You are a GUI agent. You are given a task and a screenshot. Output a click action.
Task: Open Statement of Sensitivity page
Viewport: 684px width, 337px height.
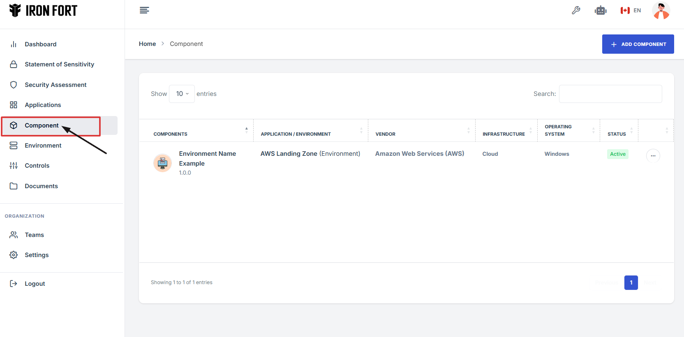(59, 64)
